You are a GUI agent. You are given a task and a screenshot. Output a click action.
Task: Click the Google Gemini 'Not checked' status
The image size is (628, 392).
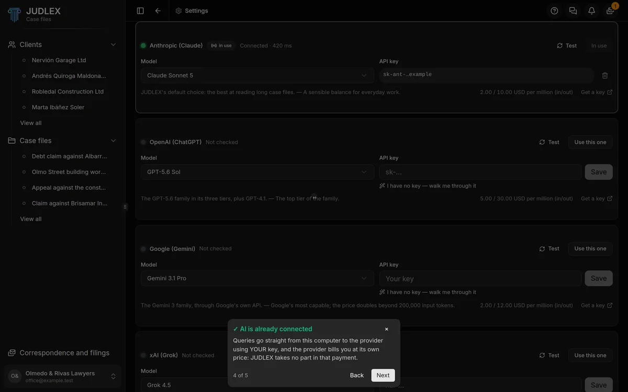[216, 249]
